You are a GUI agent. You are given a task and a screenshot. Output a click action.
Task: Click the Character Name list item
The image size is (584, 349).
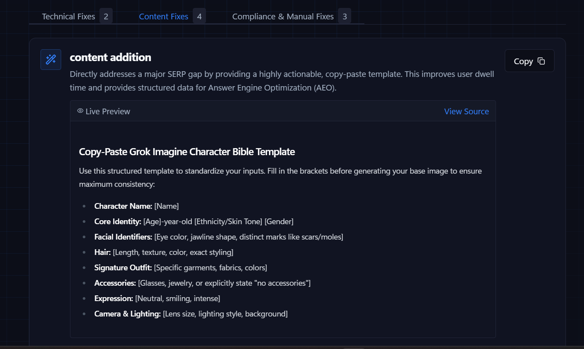point(136,206)
